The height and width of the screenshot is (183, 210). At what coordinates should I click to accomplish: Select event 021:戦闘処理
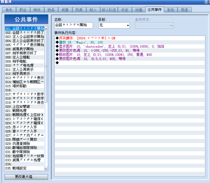click(x=25, y=111)
